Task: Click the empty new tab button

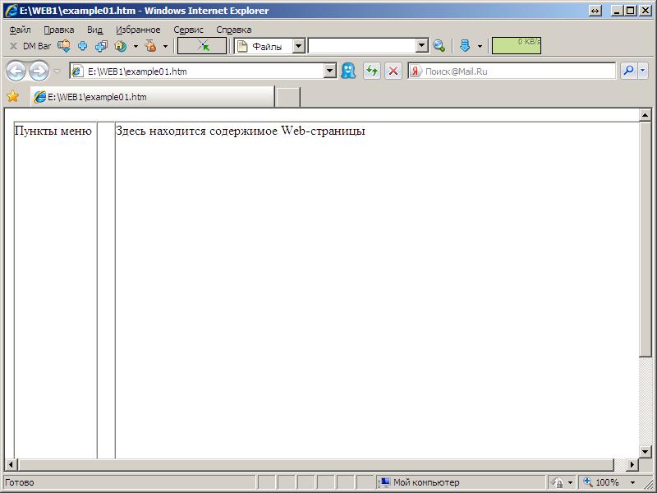Action: tap(287, 97)
